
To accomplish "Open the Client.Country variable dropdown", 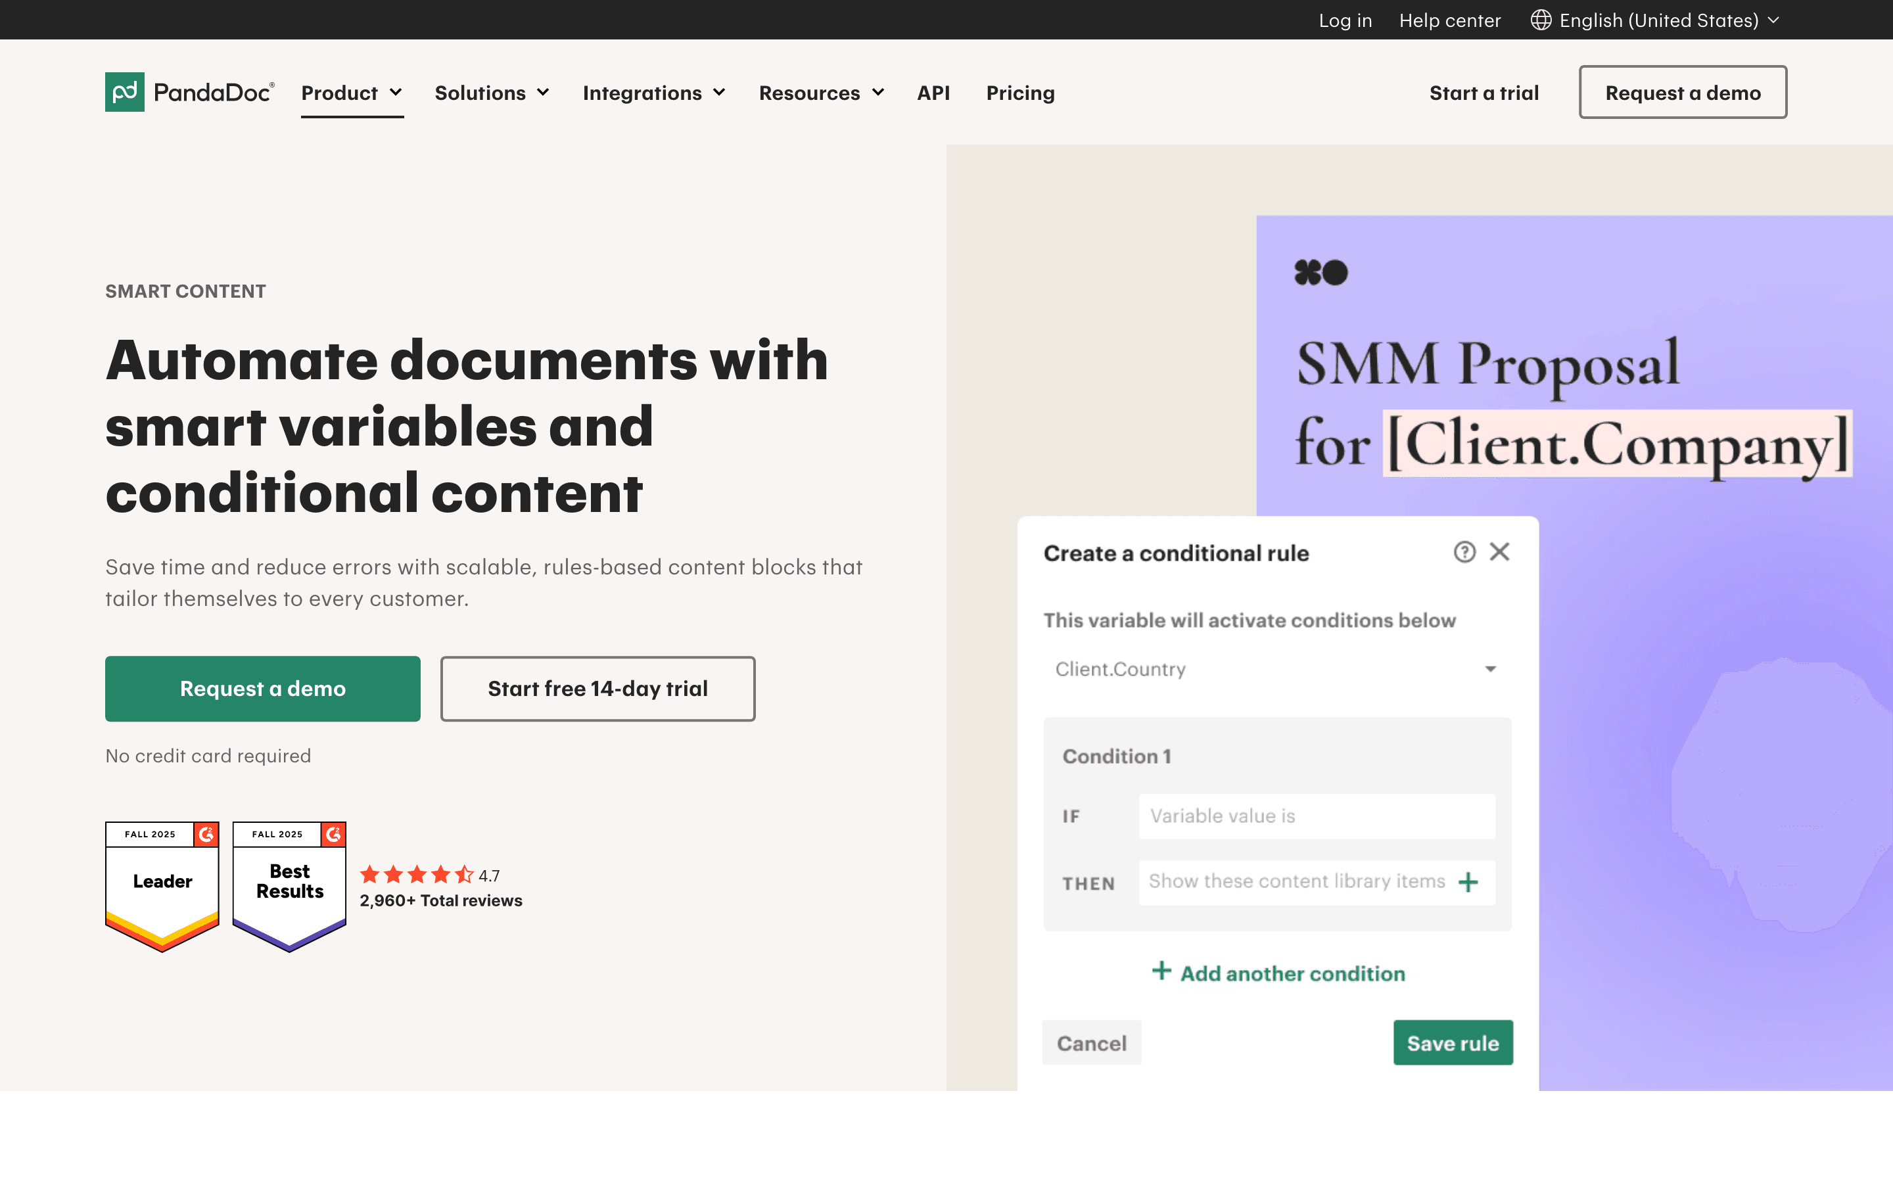I will click(x=1276, y=669).
